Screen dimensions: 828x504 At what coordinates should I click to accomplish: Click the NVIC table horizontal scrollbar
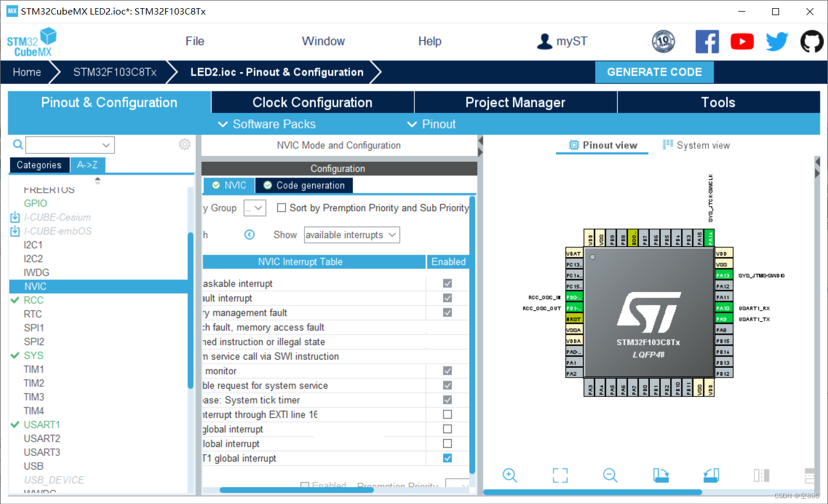pyautogui.click(x=297, y=490)
